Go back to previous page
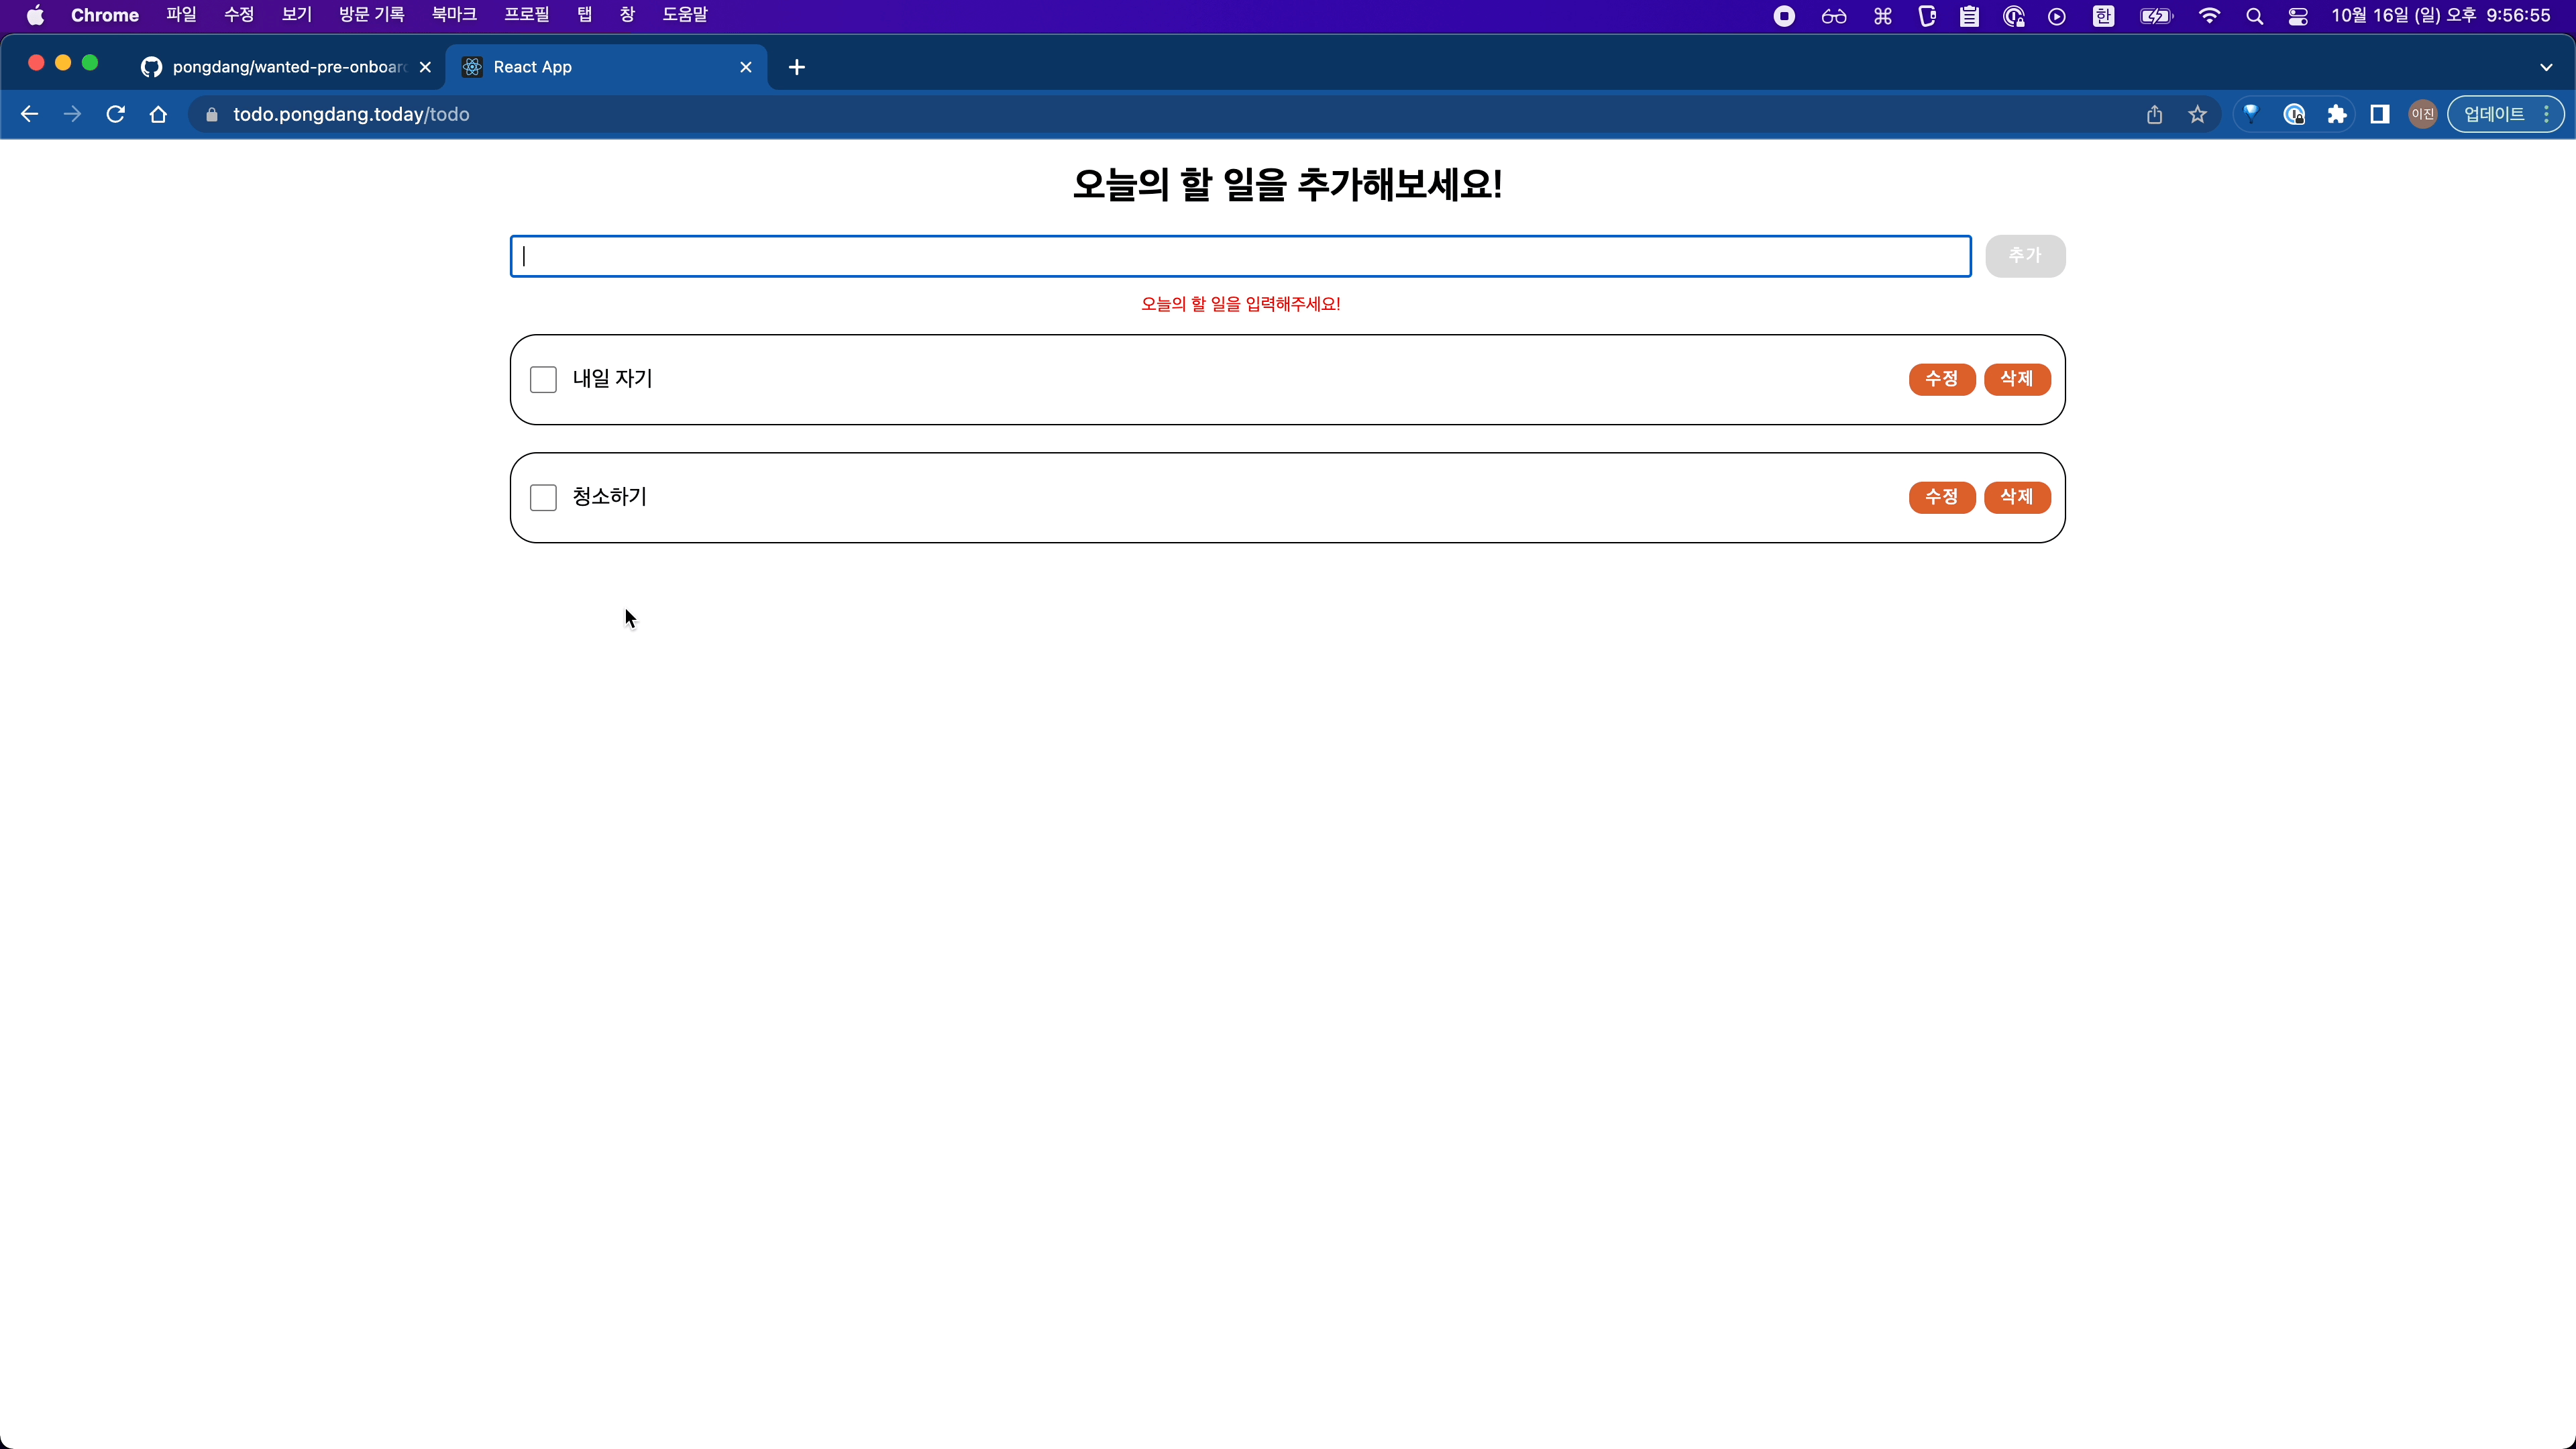 tap(29, 114)
